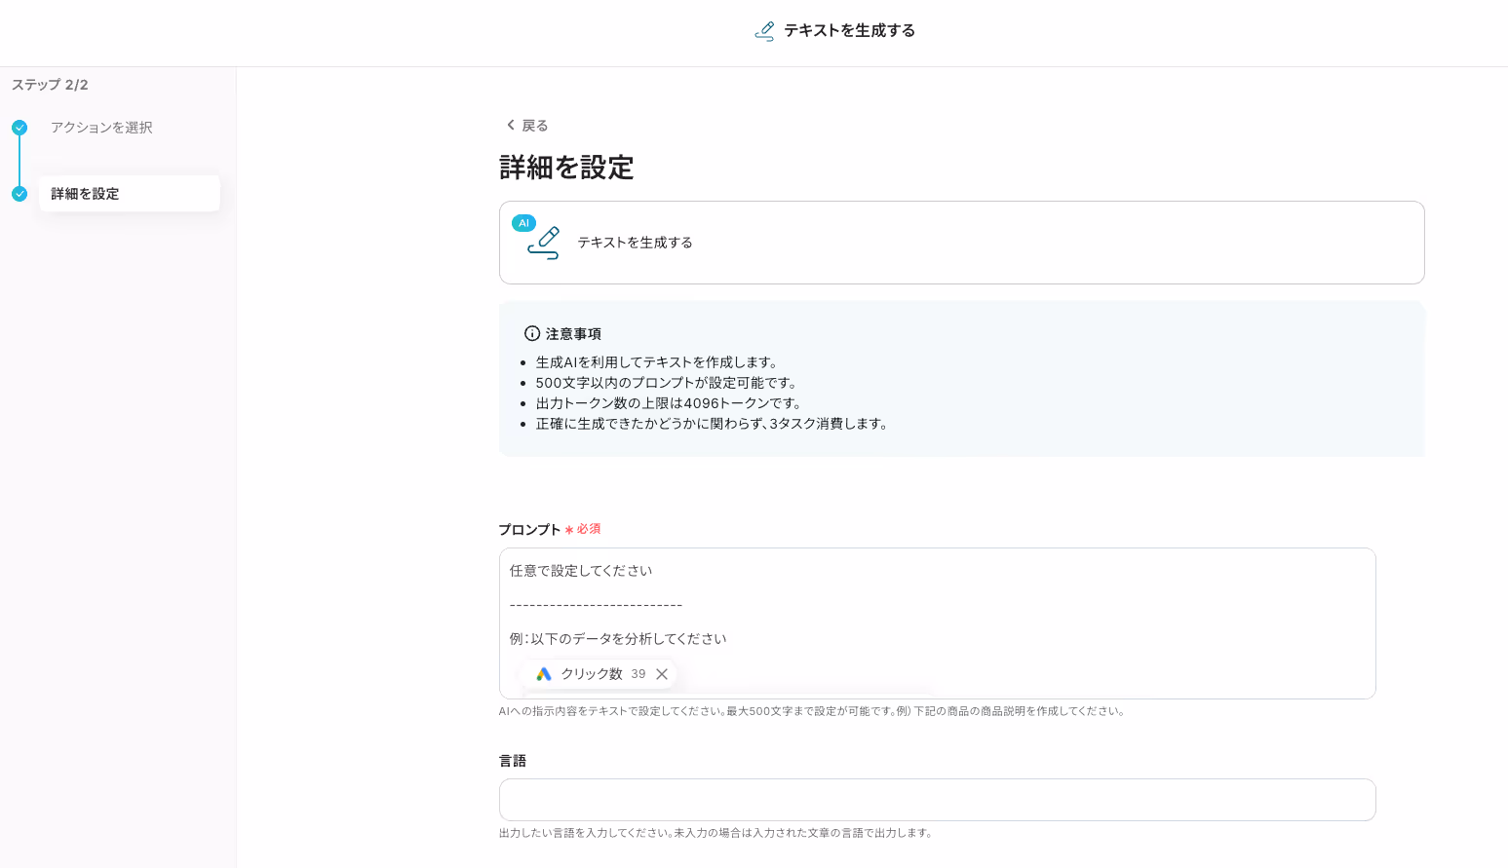The image size is (1508, 868).
Task: Click 任意で設定してください line in the prompt
Action: [x=581, y=571]
